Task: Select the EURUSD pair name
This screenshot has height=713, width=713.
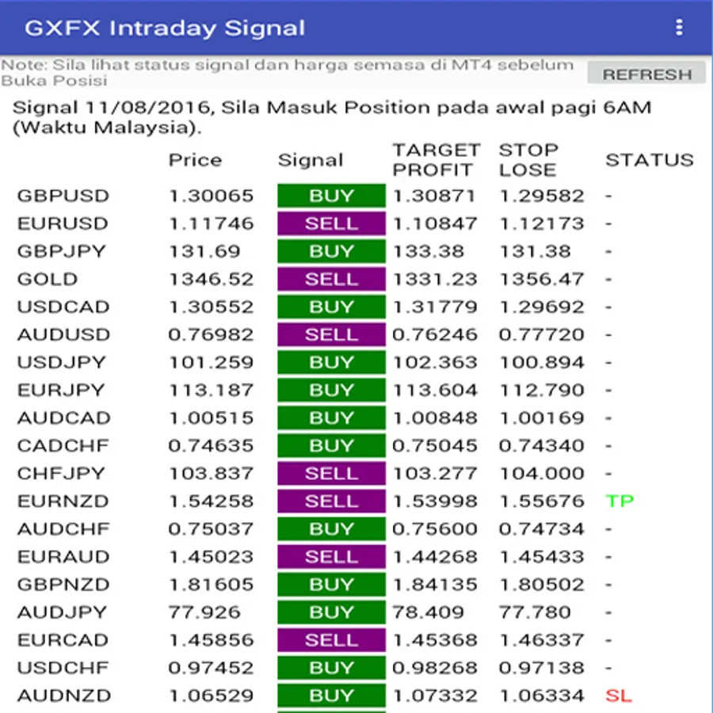Action: (63, 223)
